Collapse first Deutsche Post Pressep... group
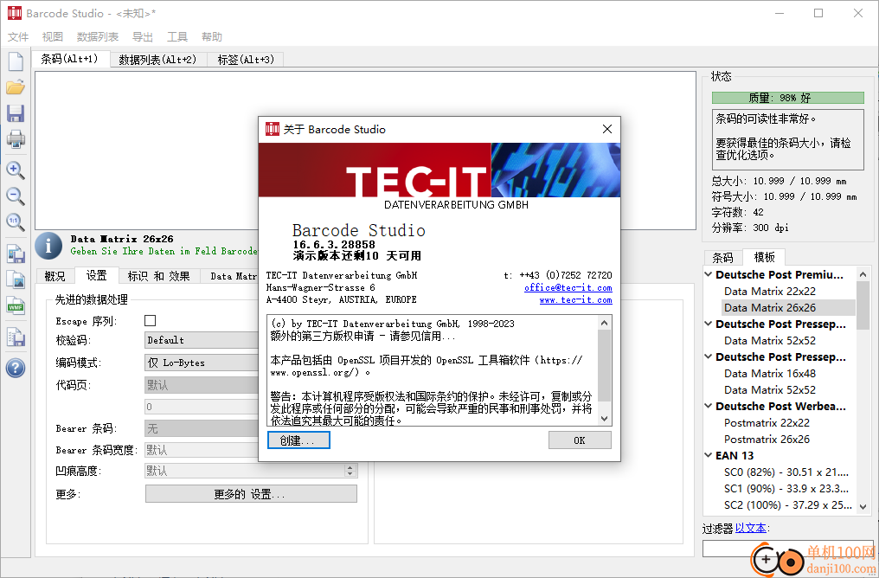This screenshot has height=578, width=879. [x=708, y=324]
